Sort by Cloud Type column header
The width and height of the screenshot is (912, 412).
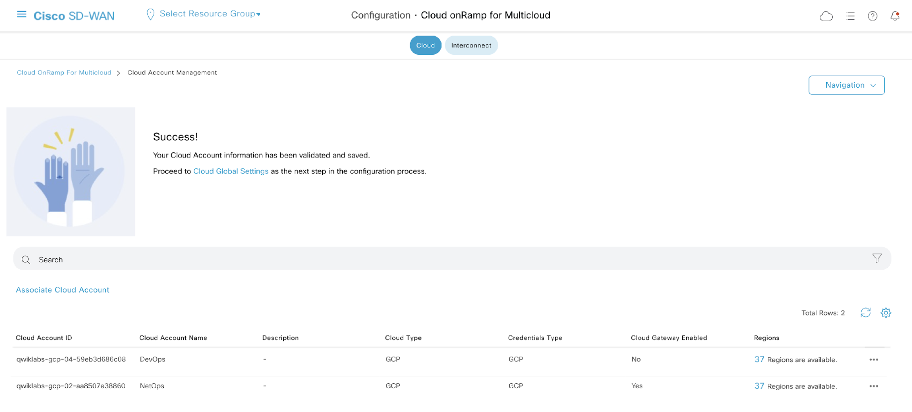pyautogui.click(x=403, y=338)
